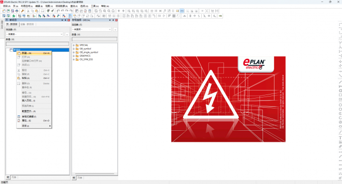Select the 树 tab at page navigator bottom
The image size is (342, 184).
pyautogui.click(x=8, y=177)
